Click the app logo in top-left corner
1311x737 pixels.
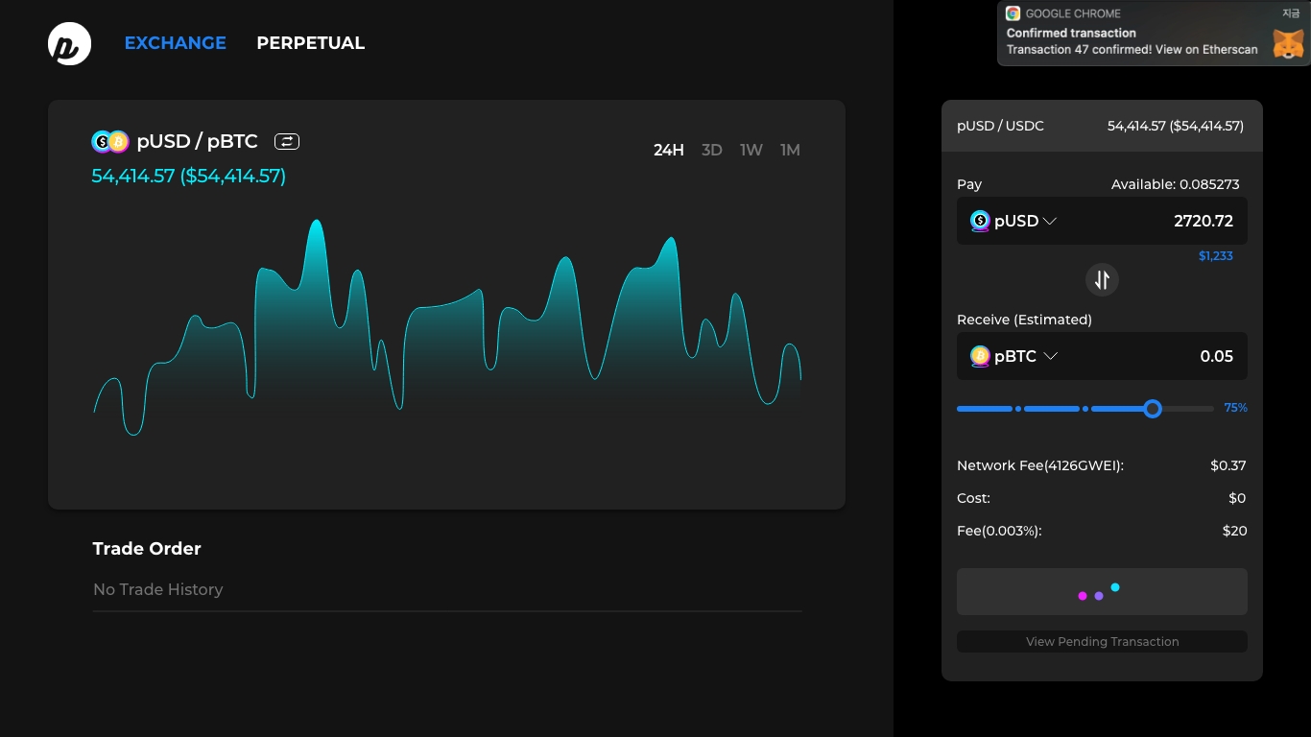pos(69,44)
